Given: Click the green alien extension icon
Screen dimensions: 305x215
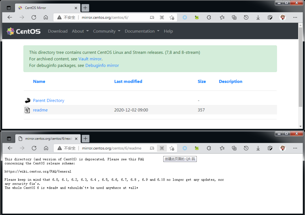Looking at the screenshot, I should 197,17.
